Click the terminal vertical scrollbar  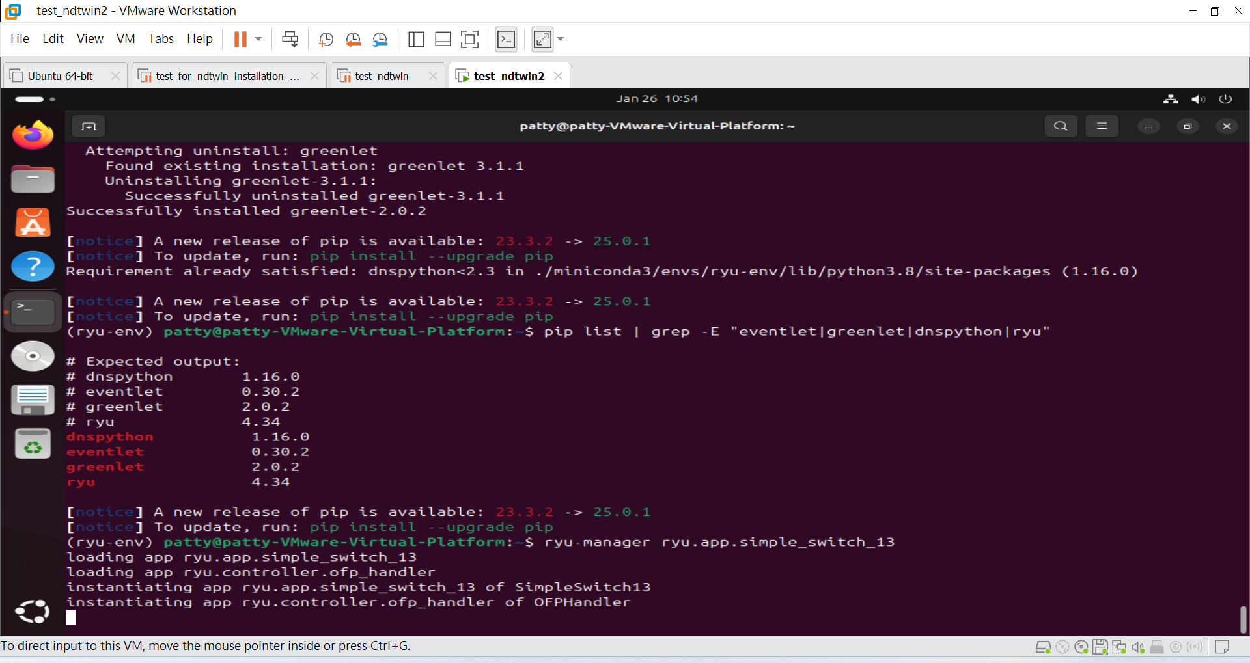coord(1243,619)
